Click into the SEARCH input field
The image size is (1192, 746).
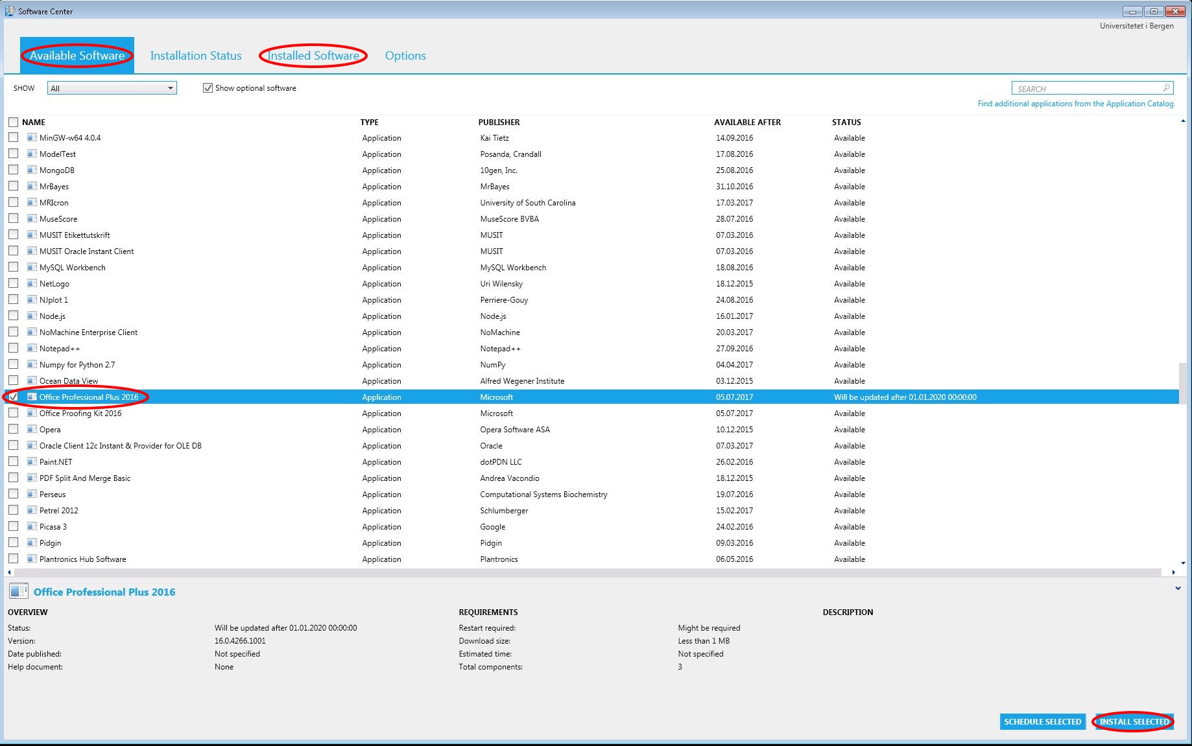click(x=1086, y=88)
